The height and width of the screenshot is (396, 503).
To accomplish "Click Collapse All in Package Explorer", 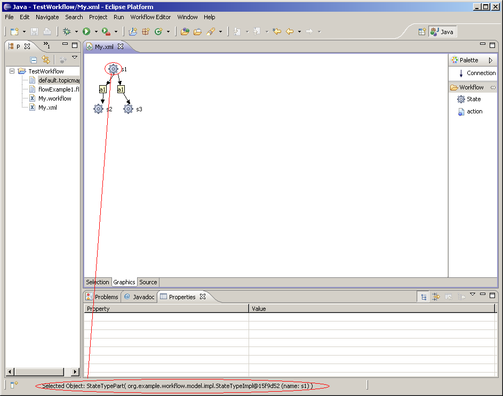I will pyautogui.click(x=34, y=60).
